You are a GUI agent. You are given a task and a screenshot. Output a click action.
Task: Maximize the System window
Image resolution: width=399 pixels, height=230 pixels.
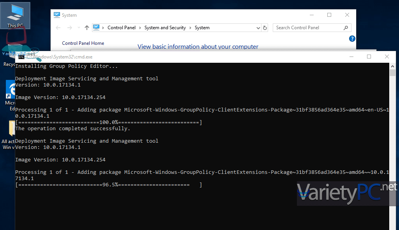(329, 15)
